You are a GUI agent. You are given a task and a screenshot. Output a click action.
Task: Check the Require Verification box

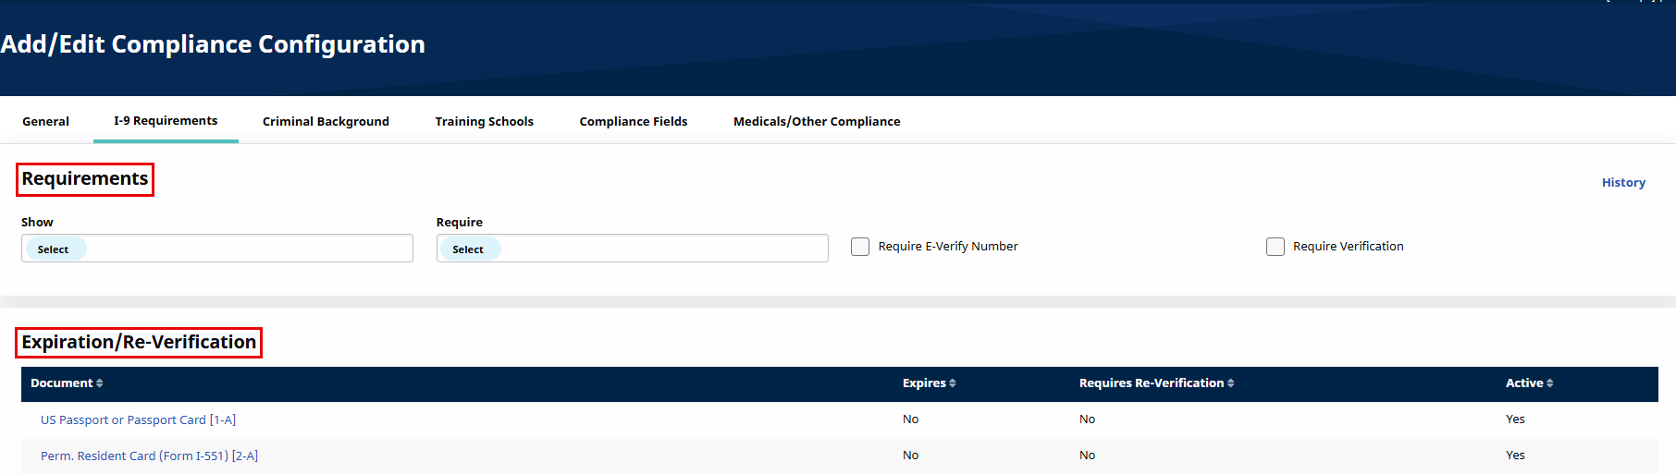[1275, 247]
